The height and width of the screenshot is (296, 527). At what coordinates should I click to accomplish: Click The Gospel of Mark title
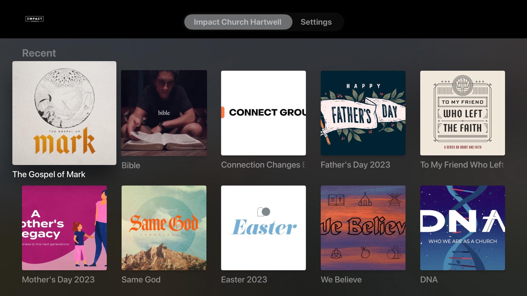point(49,174)
